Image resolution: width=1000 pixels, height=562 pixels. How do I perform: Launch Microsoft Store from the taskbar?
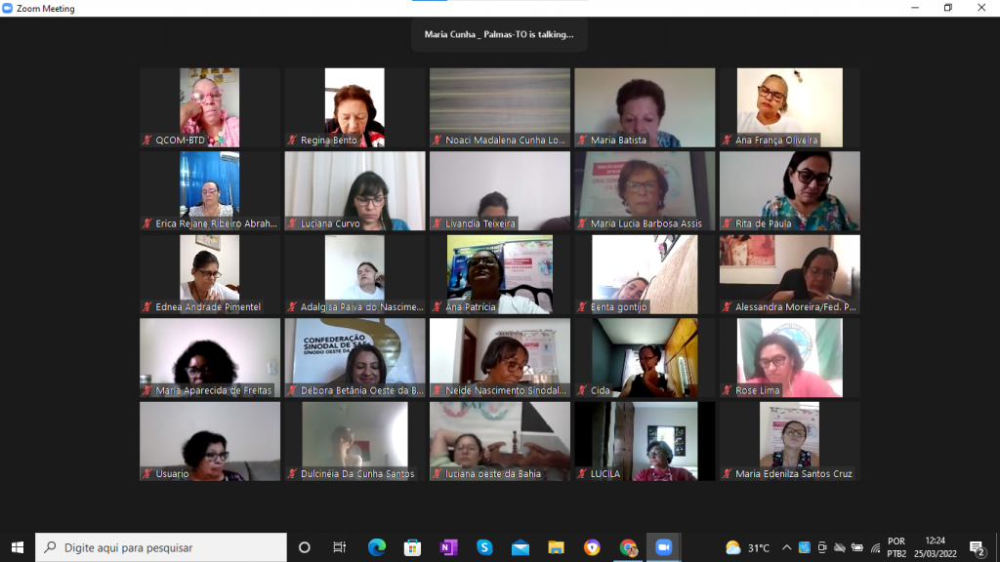coord(412,547)
